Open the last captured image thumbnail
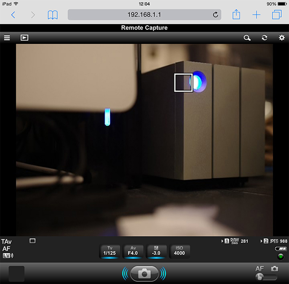The width and height of the screenshot is (289, 284). [16, 274]
